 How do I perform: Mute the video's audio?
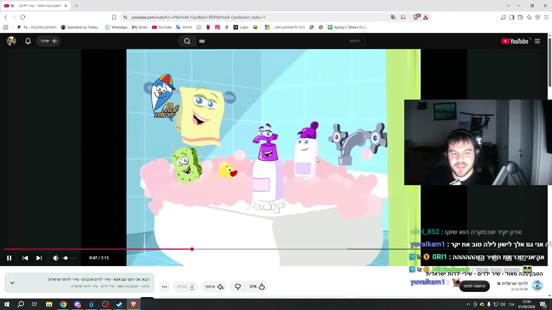56,258
